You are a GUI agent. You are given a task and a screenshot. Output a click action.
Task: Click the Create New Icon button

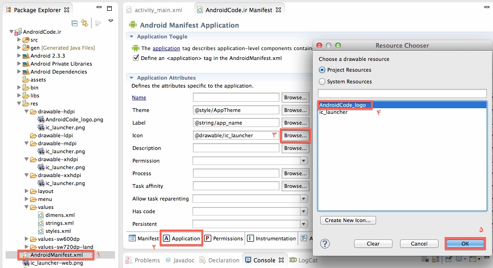pos(347,220)
